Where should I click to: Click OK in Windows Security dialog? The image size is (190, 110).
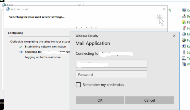tap(100, 100)
